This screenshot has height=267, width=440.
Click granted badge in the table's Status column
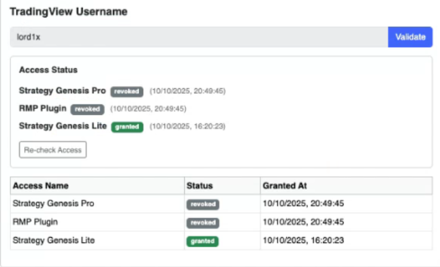click(x=203, y=241)
